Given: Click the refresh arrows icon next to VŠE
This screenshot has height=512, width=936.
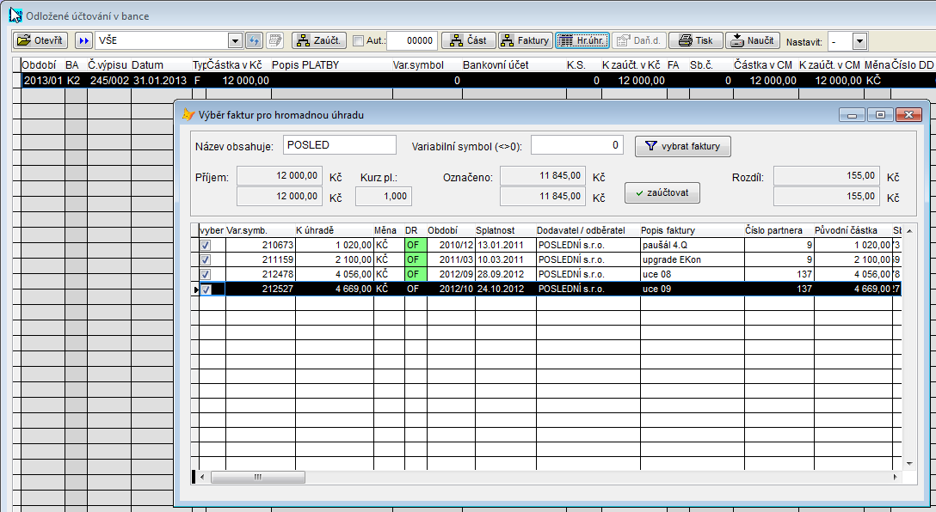Looking at the screenshot, I should tap(255, 40).
